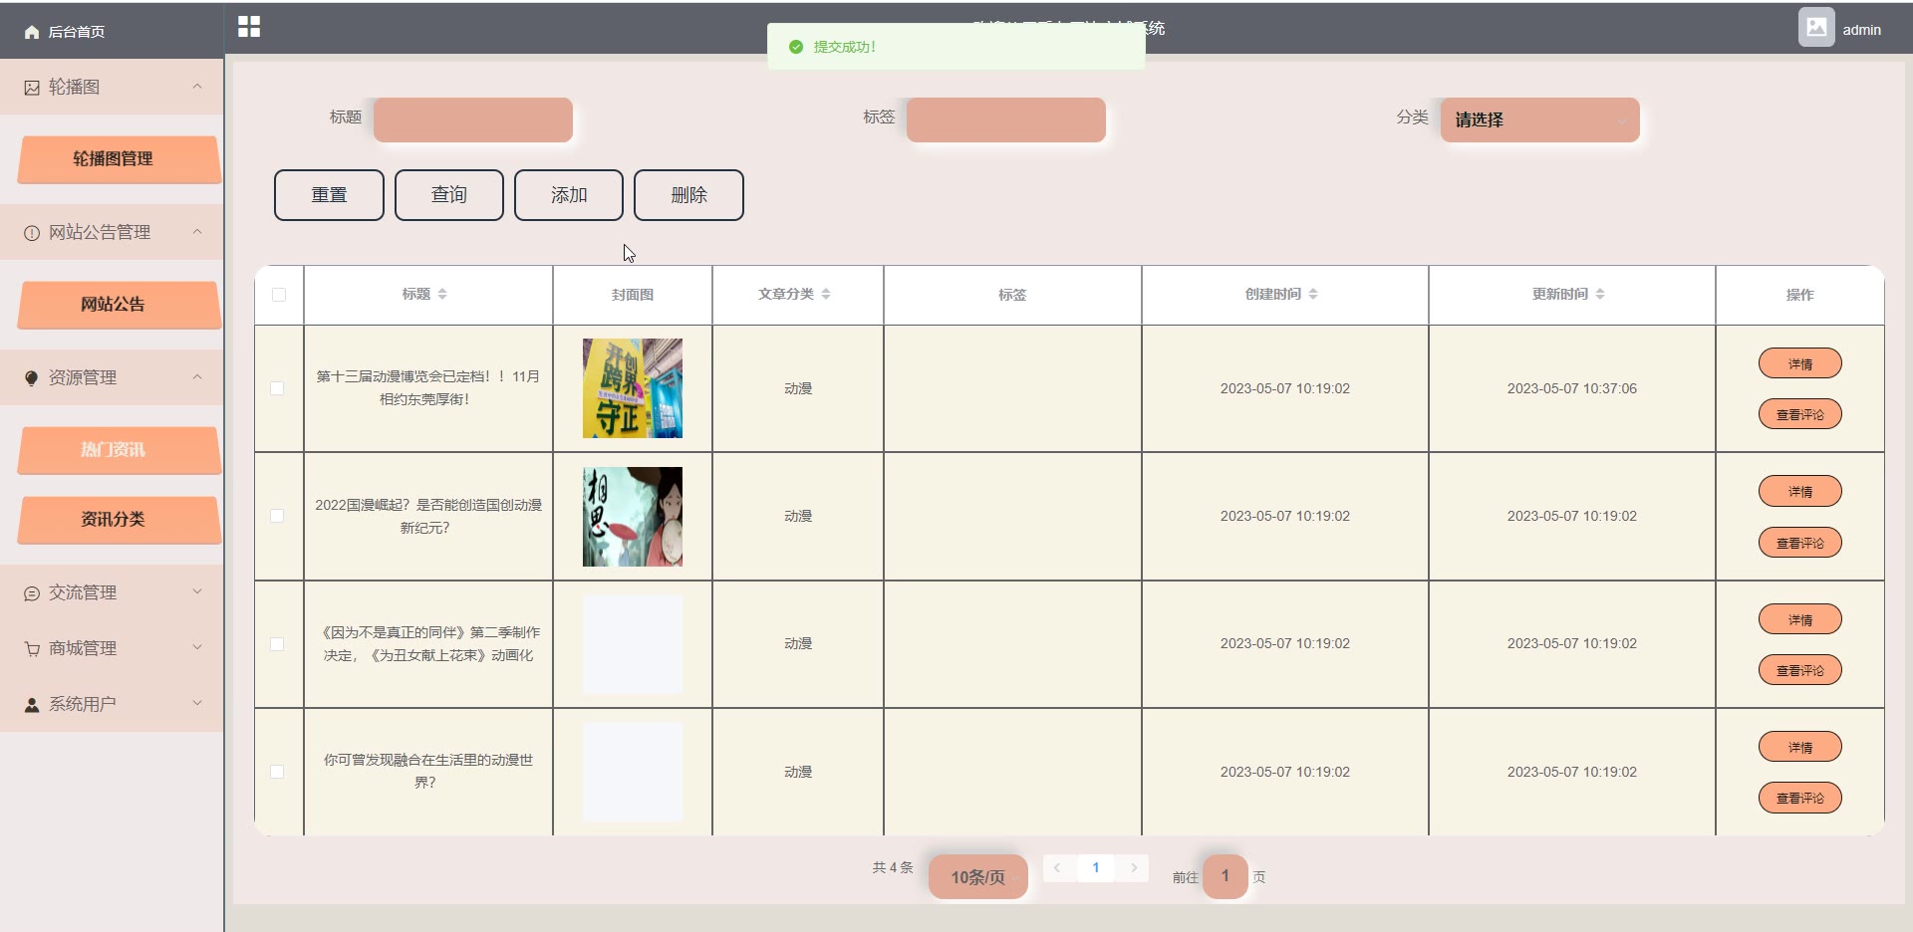The image size is (1913, 932).
Task: Open 详情 for 2022国漫崛起 row
Action: pyautogui.click(x=1799, y=491)
